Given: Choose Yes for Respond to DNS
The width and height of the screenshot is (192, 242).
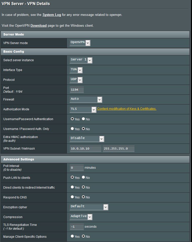Looking at the screenshot, I should (x=72, y=197).
